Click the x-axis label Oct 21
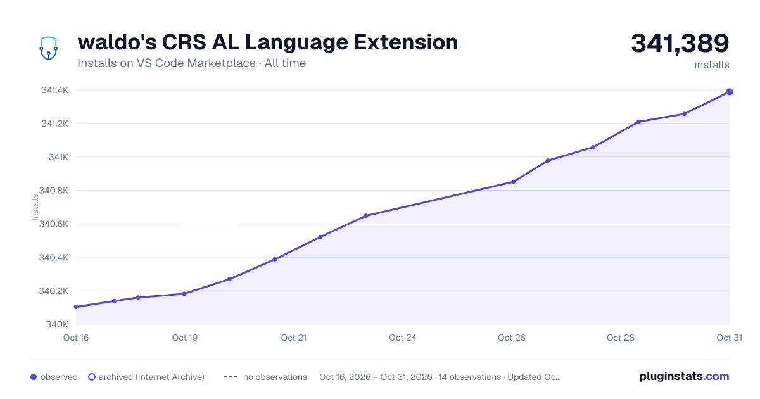760x399 pixels. pos(294,338)
